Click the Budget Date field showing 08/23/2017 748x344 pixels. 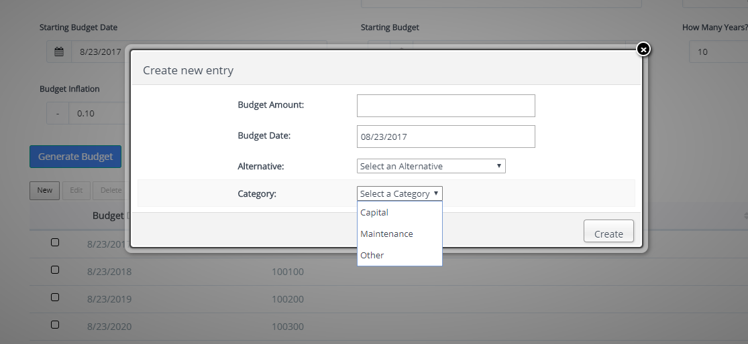445,137
